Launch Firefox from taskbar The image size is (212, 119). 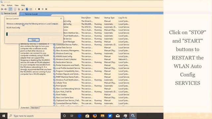click(95, 116)
